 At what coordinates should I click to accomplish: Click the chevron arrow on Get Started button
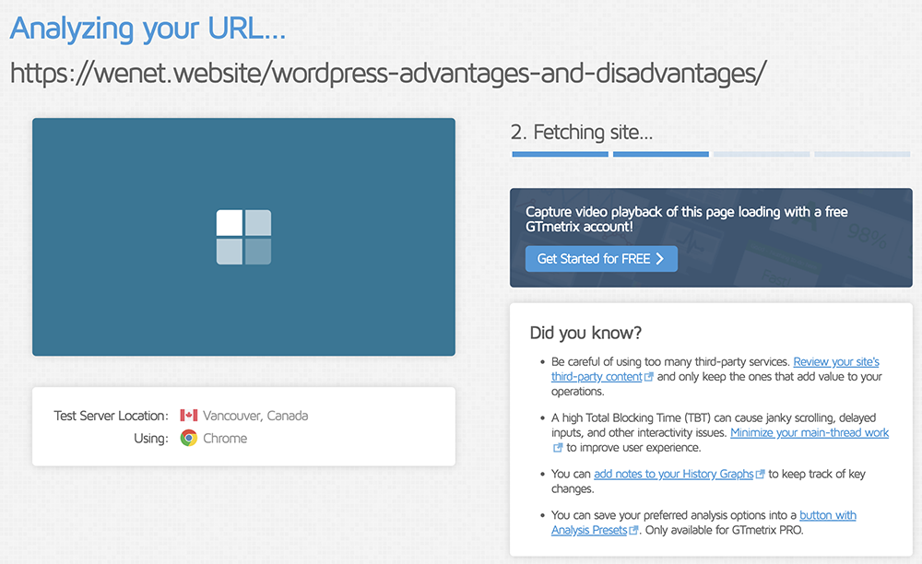pyautogui.click(x=660, y=258)
